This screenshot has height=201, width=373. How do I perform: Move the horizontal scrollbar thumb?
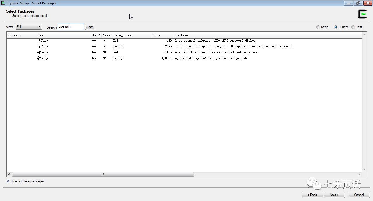103,175
